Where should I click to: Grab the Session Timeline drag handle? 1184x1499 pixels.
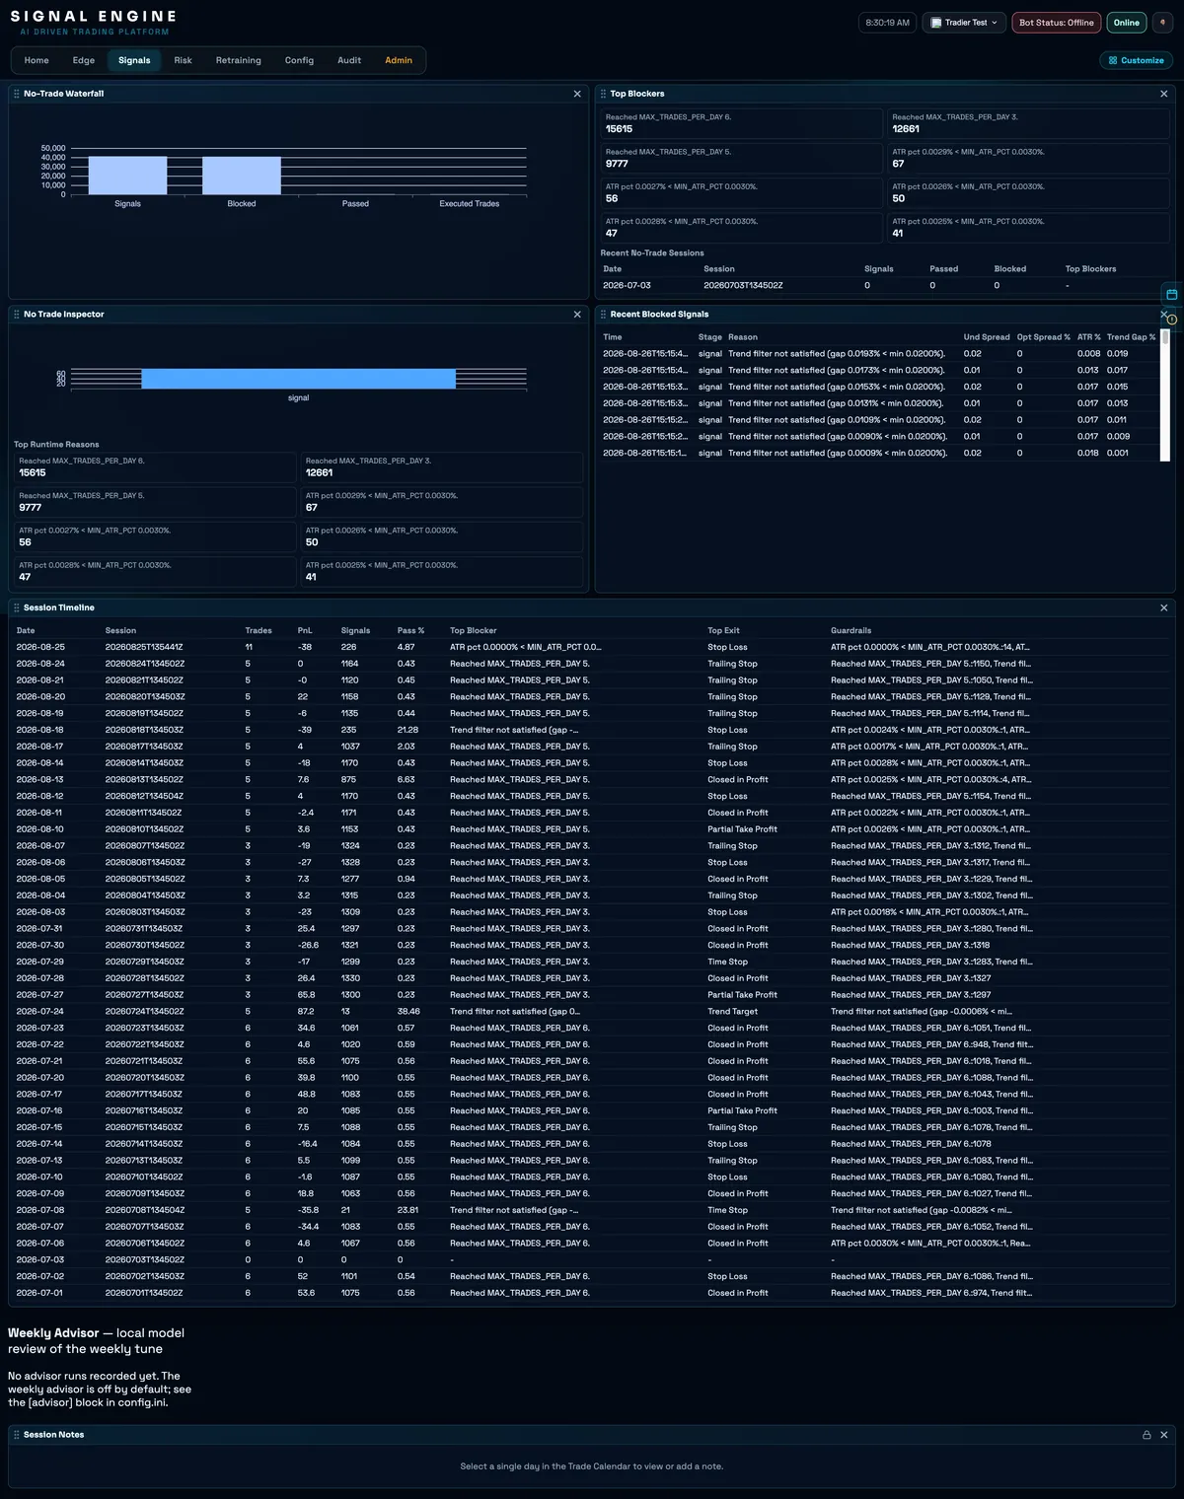tap(17, 607)
